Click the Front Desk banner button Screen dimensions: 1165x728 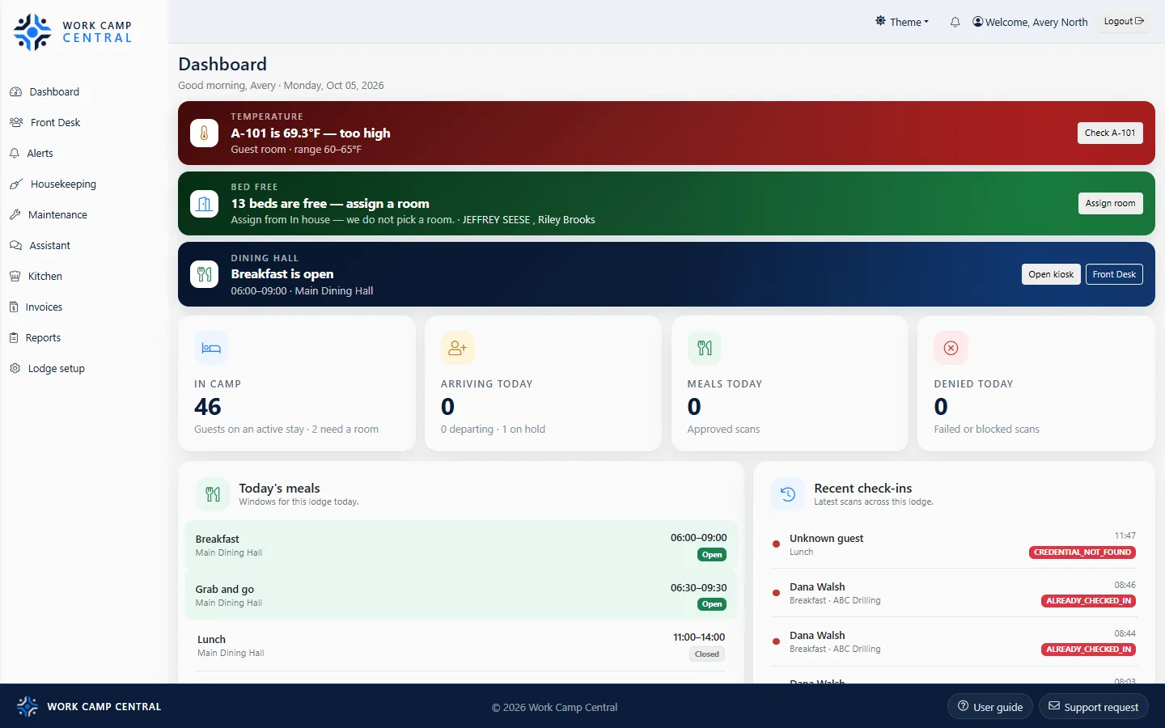(x=1114, y=274)
